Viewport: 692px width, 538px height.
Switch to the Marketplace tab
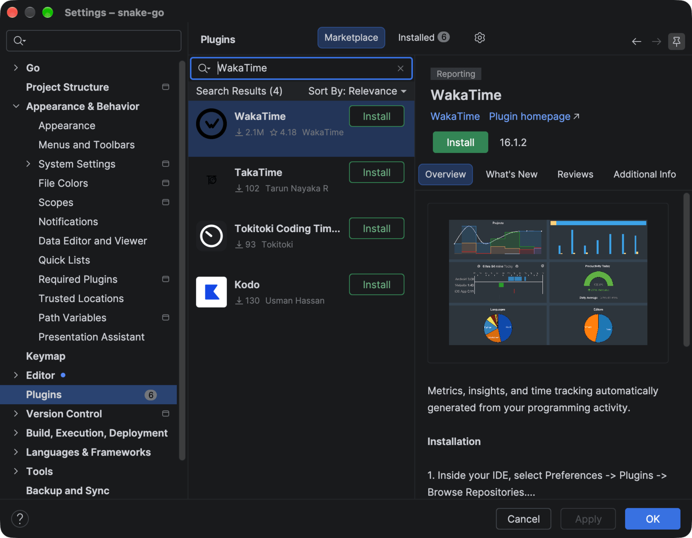tap(351, 38)
